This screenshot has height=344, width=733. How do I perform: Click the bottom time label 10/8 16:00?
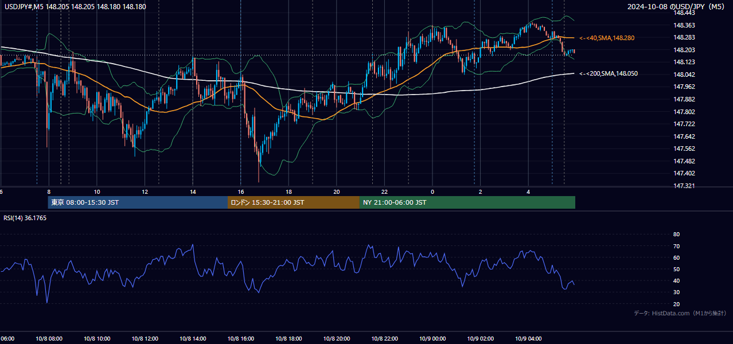(241, 338)
